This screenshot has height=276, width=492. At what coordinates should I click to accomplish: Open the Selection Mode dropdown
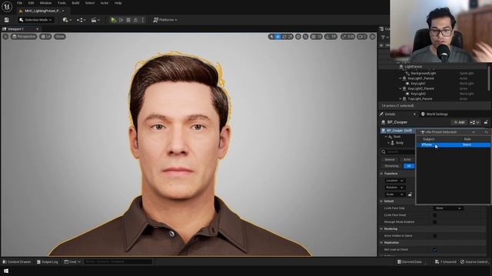35,20
